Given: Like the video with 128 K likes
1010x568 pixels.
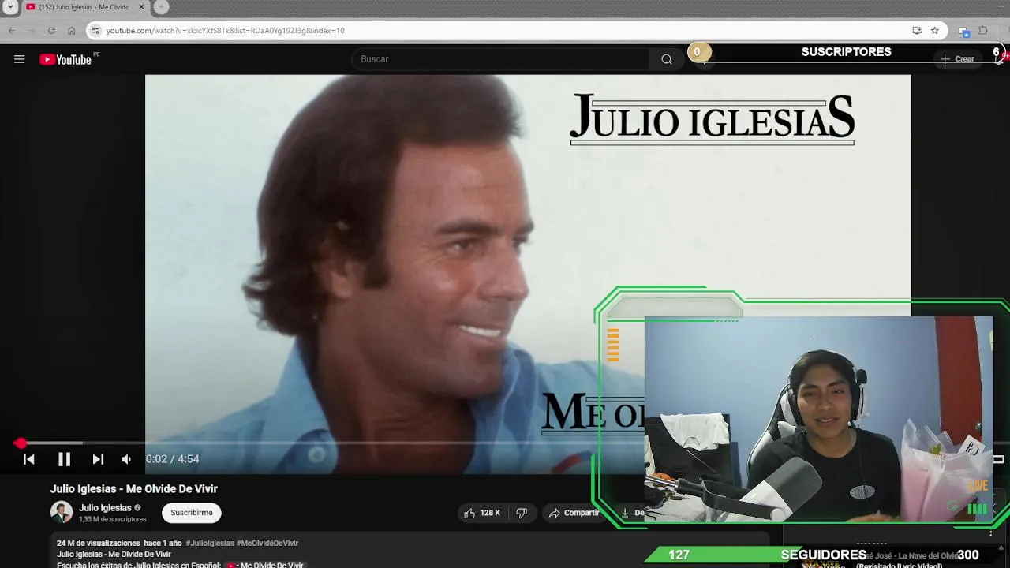Looking at the screenshot, I should pyautogui.click(x=482, y=513).
